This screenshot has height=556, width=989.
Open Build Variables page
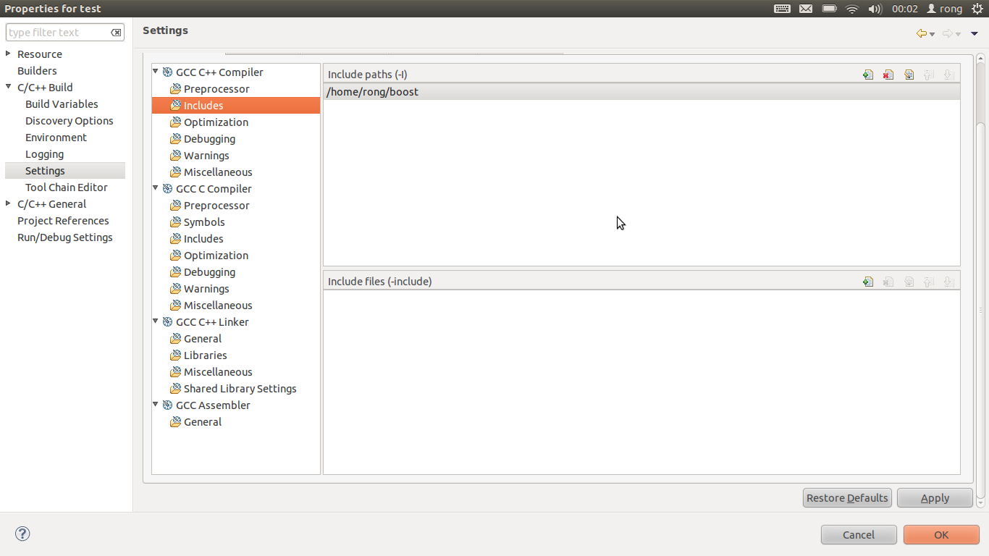pos(62,104)
